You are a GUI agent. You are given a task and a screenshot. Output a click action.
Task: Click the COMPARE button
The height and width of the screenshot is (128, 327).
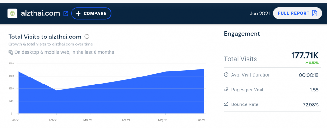(91, 13)
